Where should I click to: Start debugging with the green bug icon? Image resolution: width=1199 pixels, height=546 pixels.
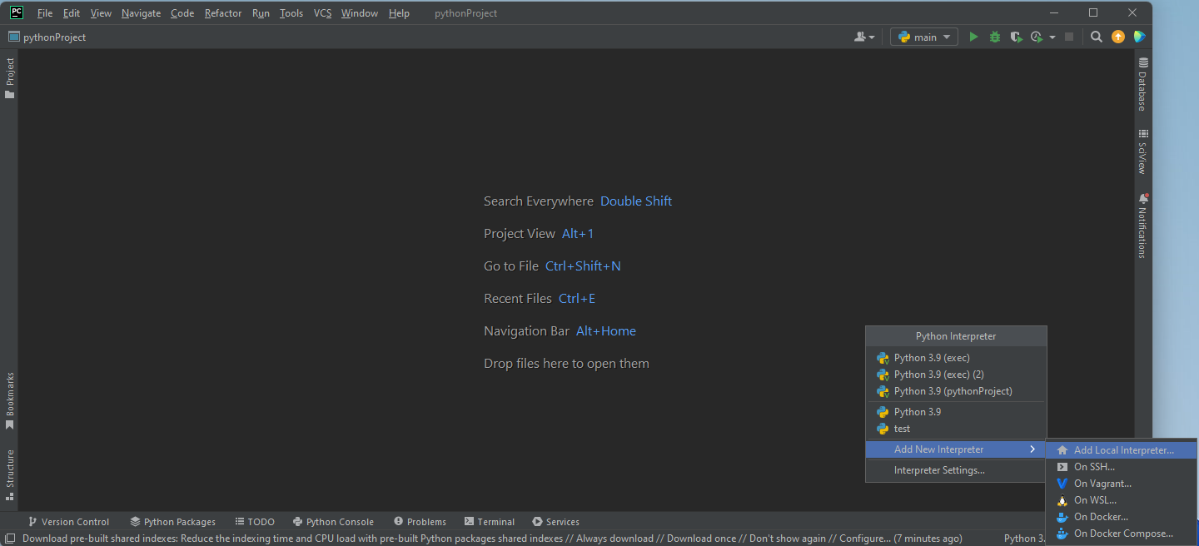pos(994,37)
